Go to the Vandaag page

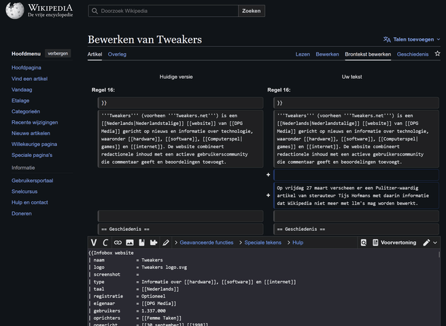pyautogui.click(x=22, y=90)
